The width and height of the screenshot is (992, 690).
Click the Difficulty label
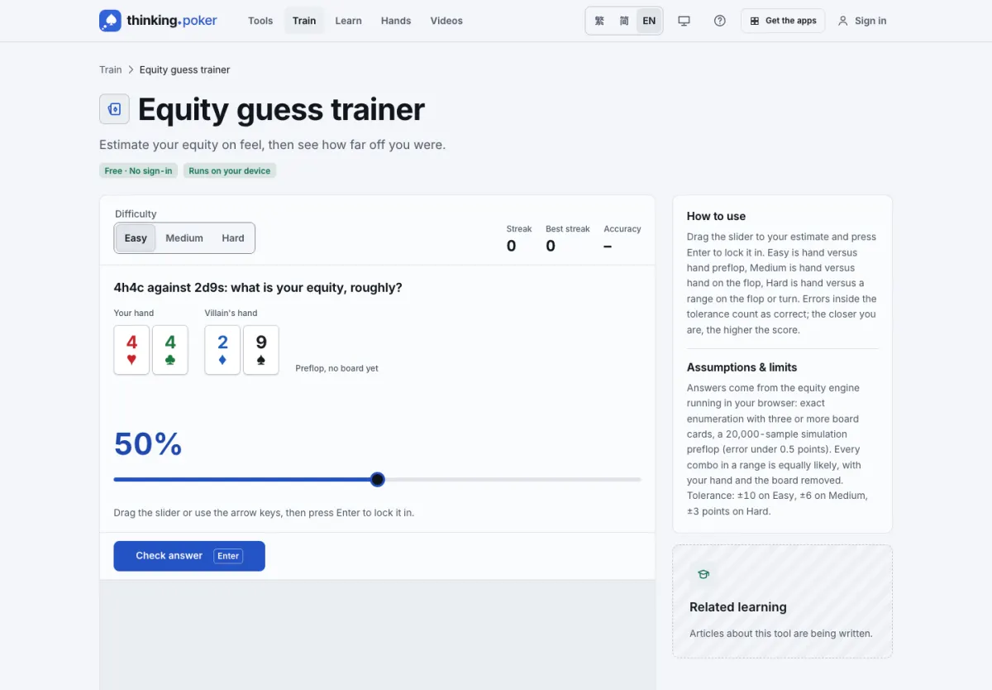[136, 213]
